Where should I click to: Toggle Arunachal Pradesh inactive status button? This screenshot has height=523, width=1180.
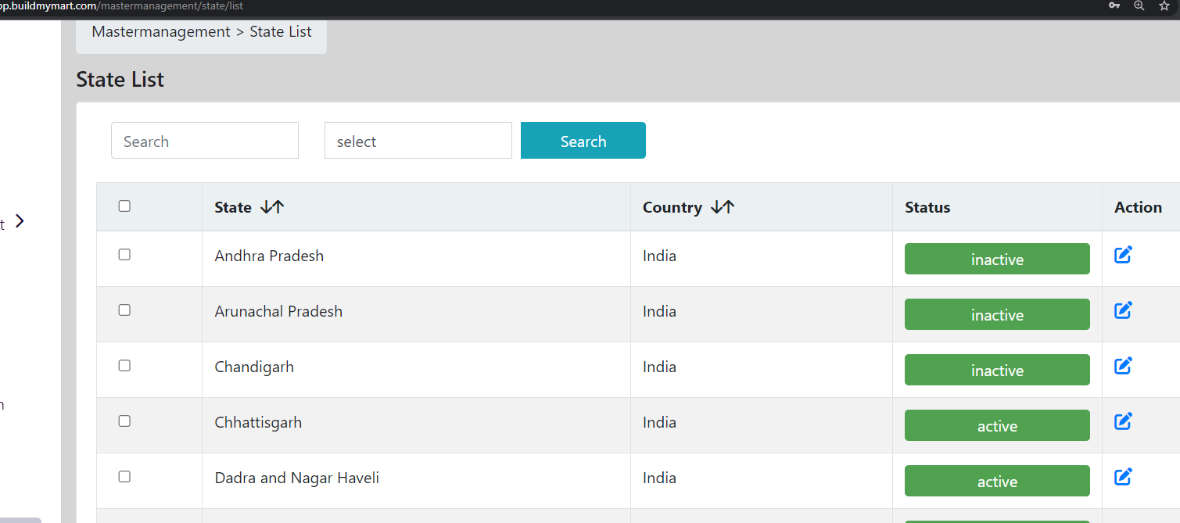(997, 314)
